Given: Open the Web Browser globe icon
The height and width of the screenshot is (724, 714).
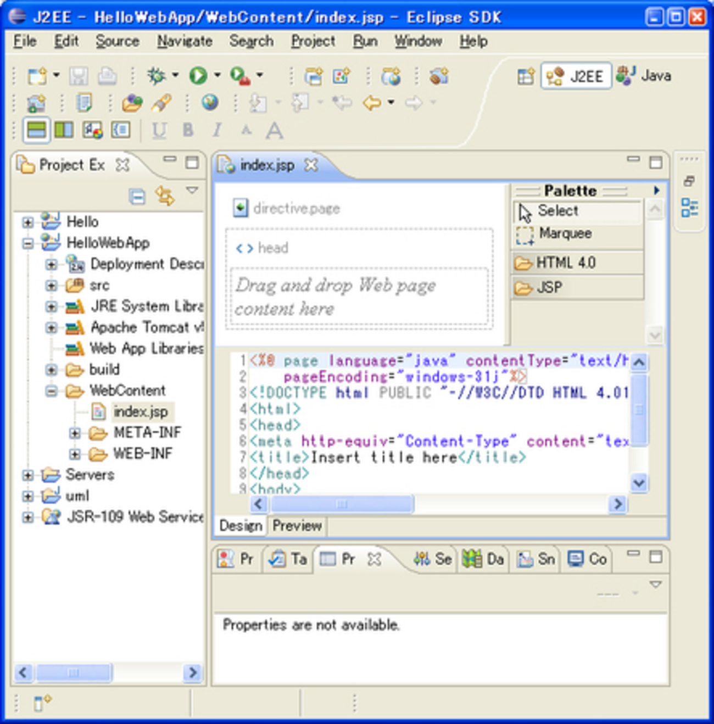Looking at the screenshot, I should click(210, 102).
